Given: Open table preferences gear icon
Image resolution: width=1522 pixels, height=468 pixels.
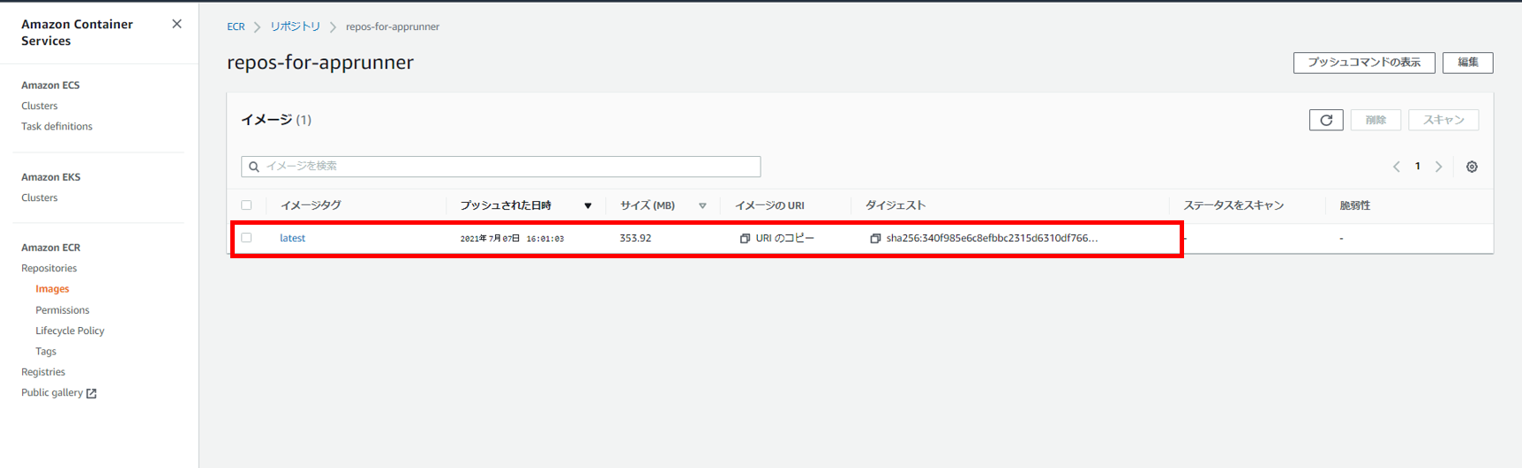Looking at the screenshot, I should click(1472, 167).
